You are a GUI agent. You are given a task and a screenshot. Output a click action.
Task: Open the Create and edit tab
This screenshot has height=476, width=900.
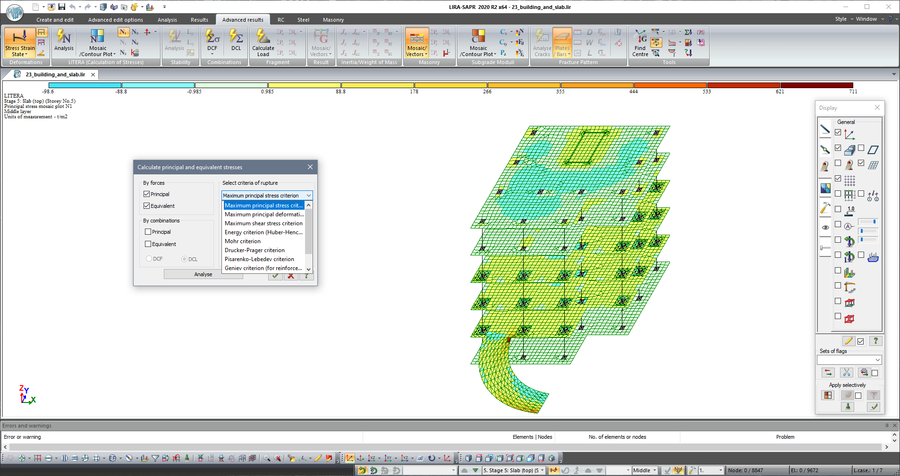point(55,20)
